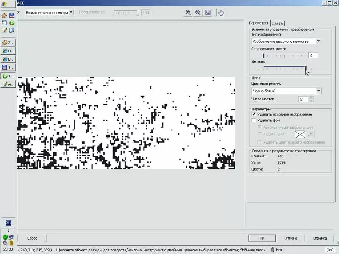Click the Отмена button
339x254 pixels.
click(291, 238)
